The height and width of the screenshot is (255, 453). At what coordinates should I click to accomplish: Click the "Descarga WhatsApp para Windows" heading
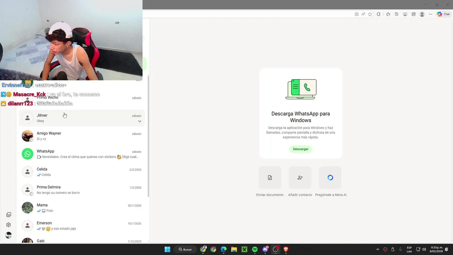coord(300,117)
